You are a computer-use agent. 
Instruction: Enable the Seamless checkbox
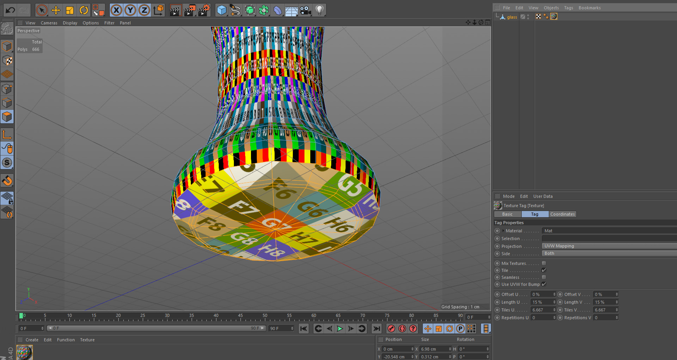[x=544, y=277]
